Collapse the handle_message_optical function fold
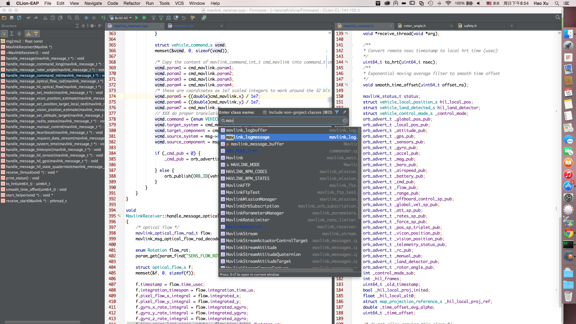Screen dimensions: 576x324 click(124, 222)
